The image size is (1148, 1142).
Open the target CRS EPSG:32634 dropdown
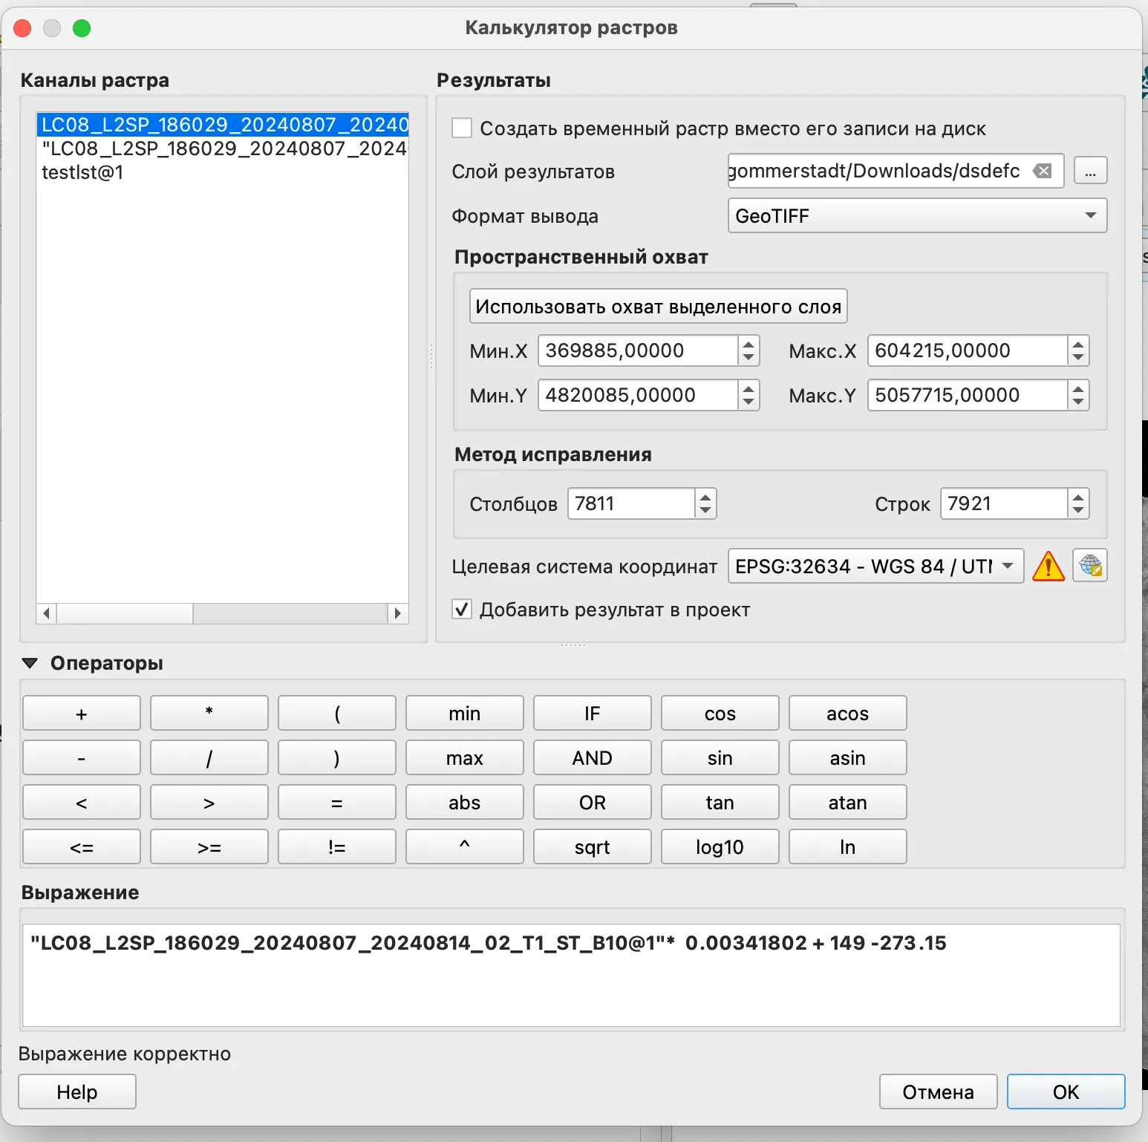[x=875, y=566]
